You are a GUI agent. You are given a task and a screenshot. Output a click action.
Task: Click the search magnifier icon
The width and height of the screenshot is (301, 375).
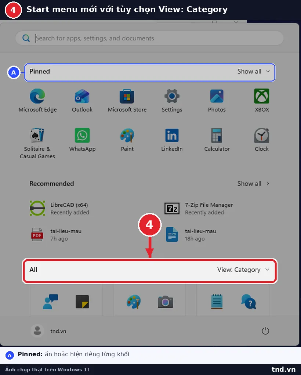coord(26,38)
